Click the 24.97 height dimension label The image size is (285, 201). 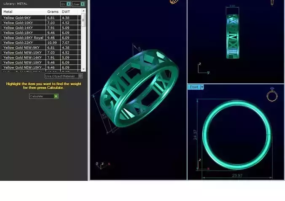point(195,135)
